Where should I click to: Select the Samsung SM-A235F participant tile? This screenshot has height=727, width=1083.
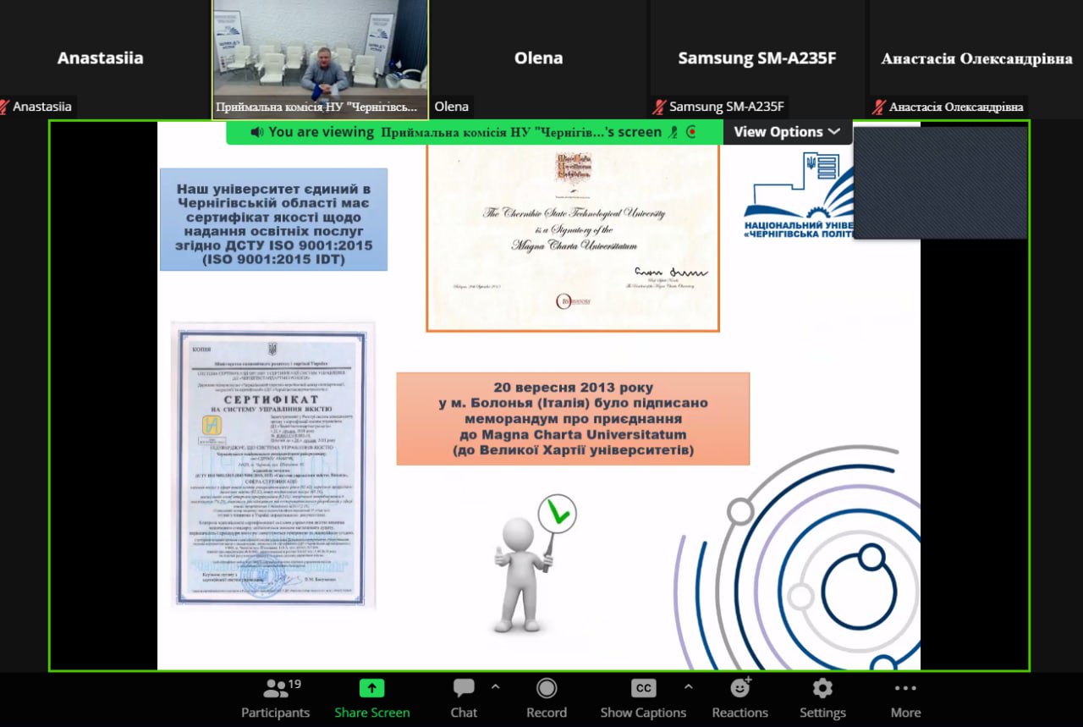[x=756, y=58]
